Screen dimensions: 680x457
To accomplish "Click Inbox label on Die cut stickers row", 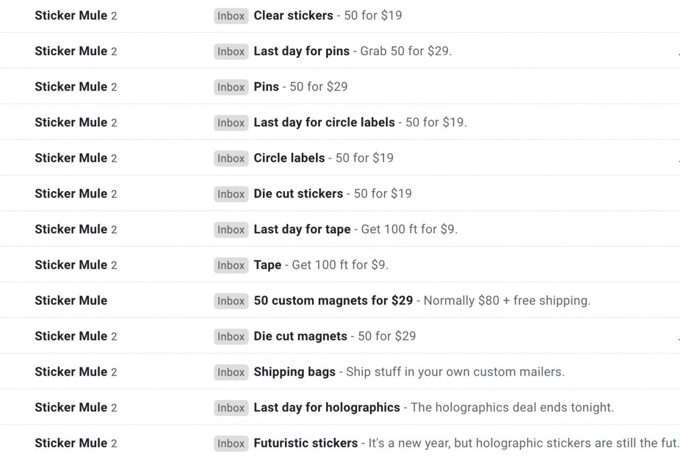I will (231, 194).
